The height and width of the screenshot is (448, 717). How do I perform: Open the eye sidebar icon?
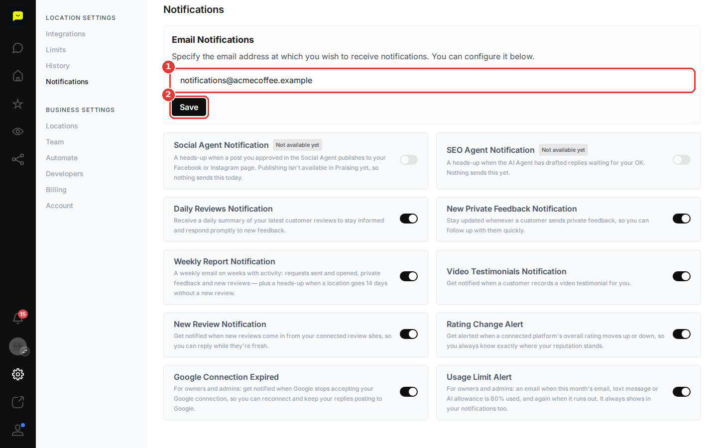tap(18, 132)
